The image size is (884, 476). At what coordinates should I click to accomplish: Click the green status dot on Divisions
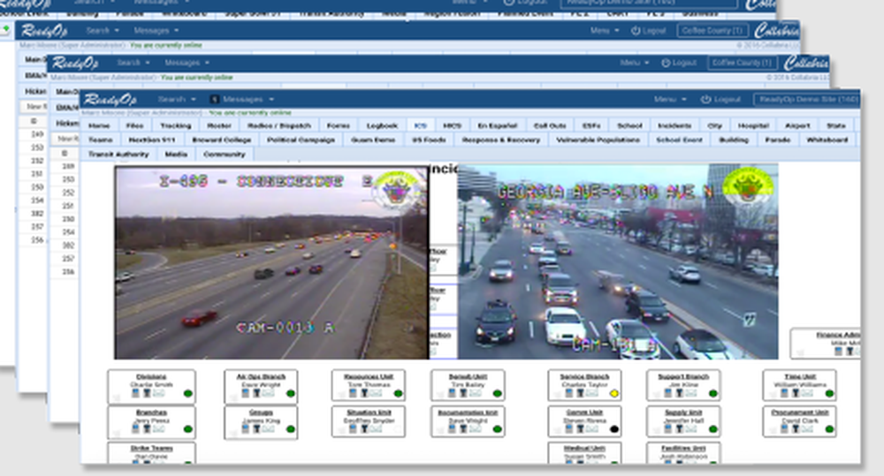point(187,393)
